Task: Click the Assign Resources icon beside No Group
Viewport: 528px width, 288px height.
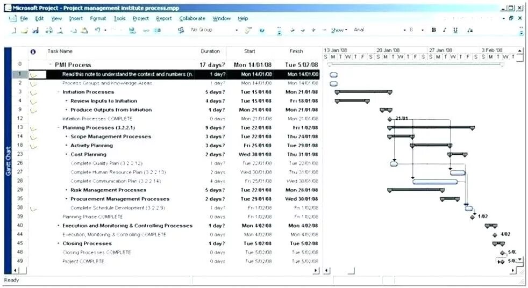Action: coord(181,30)
